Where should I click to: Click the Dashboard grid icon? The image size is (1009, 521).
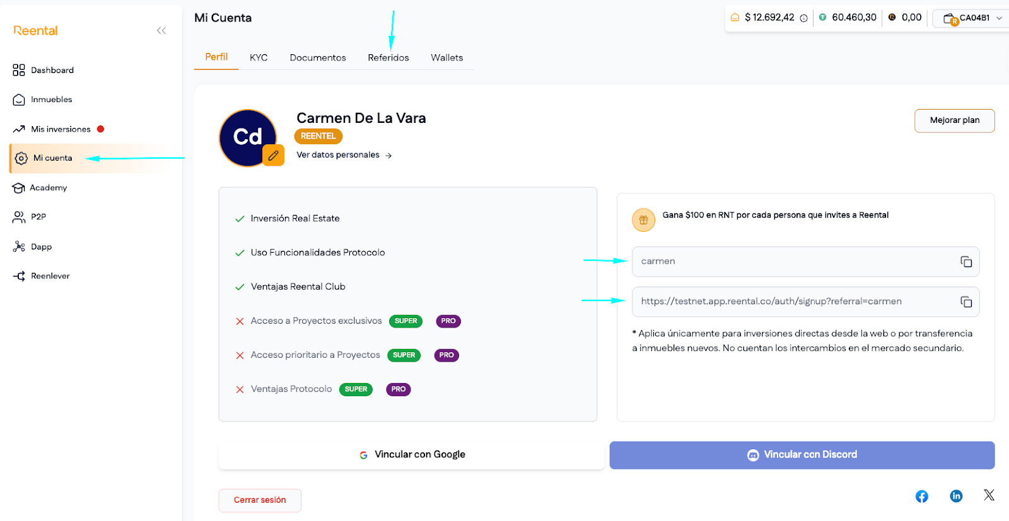[19, 70]
